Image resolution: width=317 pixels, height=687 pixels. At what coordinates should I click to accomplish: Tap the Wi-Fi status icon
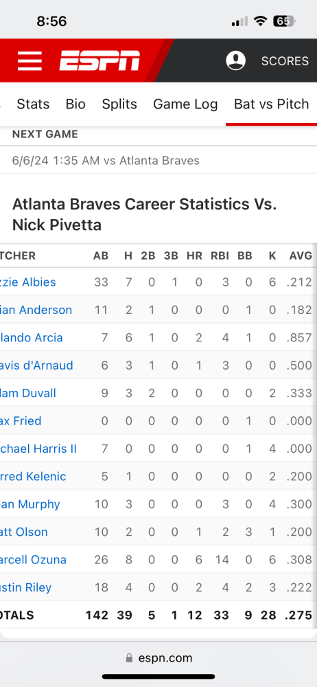(x=261, y=21)
